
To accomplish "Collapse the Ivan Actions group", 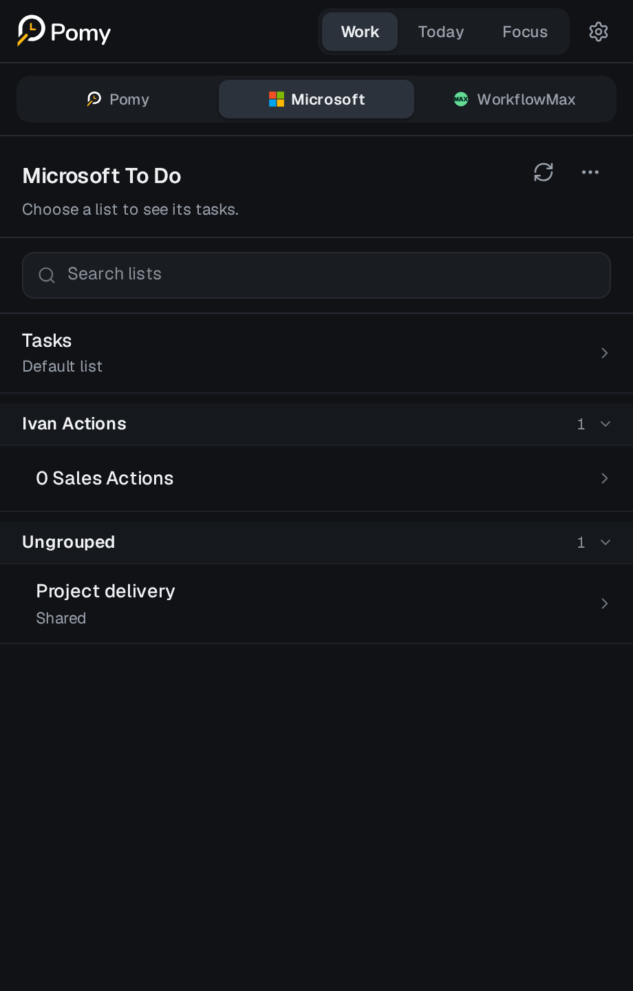I will 605,424.
